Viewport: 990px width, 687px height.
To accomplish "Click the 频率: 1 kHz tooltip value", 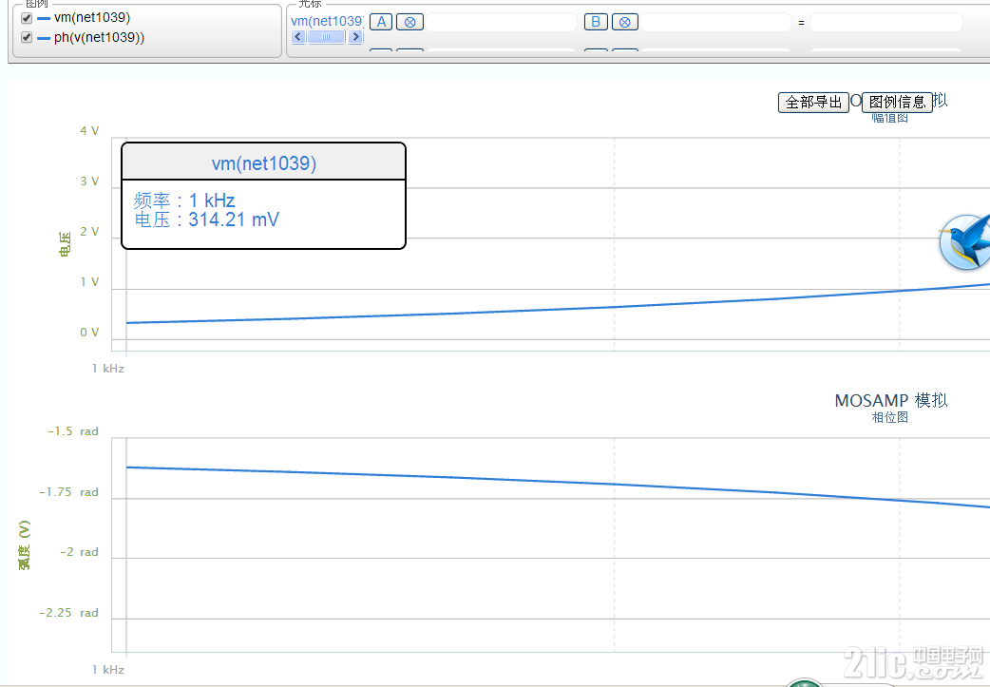I will [184, 200].
